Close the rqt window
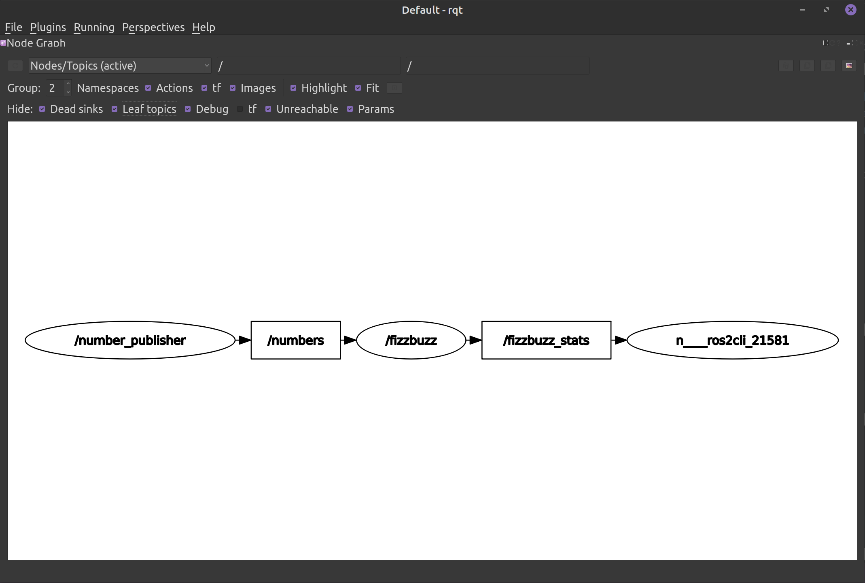Screen dimensions: 865x583 point(851,10)
